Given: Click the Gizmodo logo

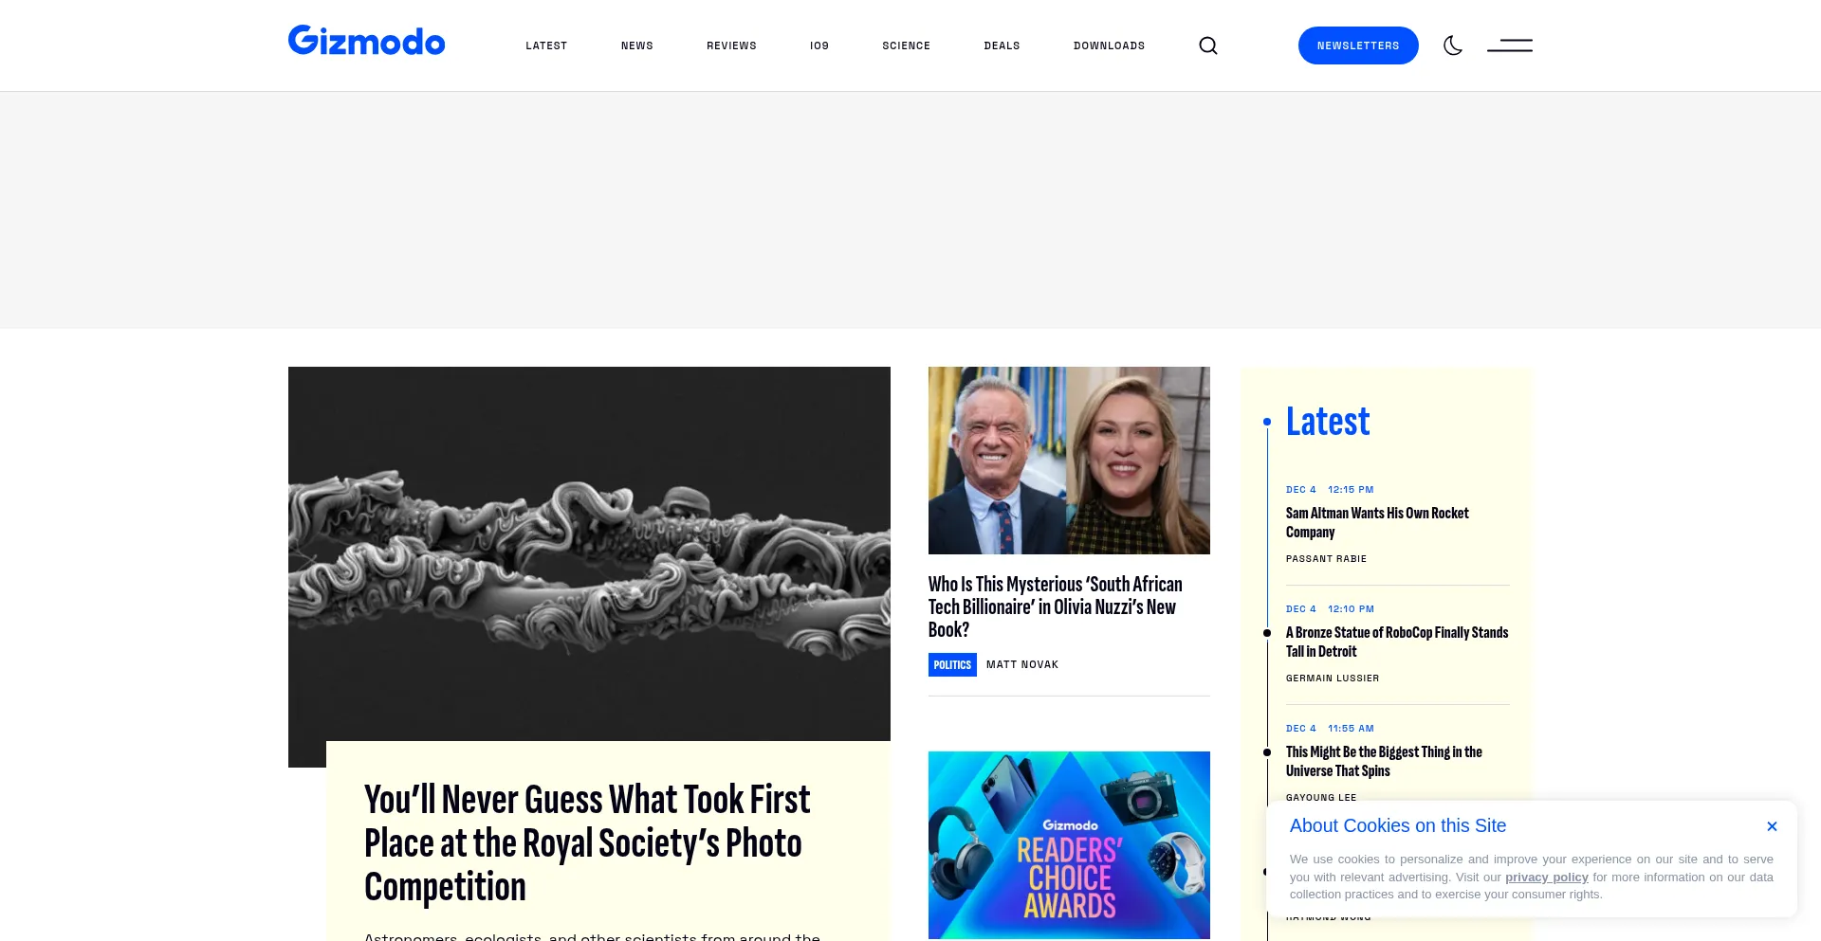Looking at the screenshot, I should point(366,41).
